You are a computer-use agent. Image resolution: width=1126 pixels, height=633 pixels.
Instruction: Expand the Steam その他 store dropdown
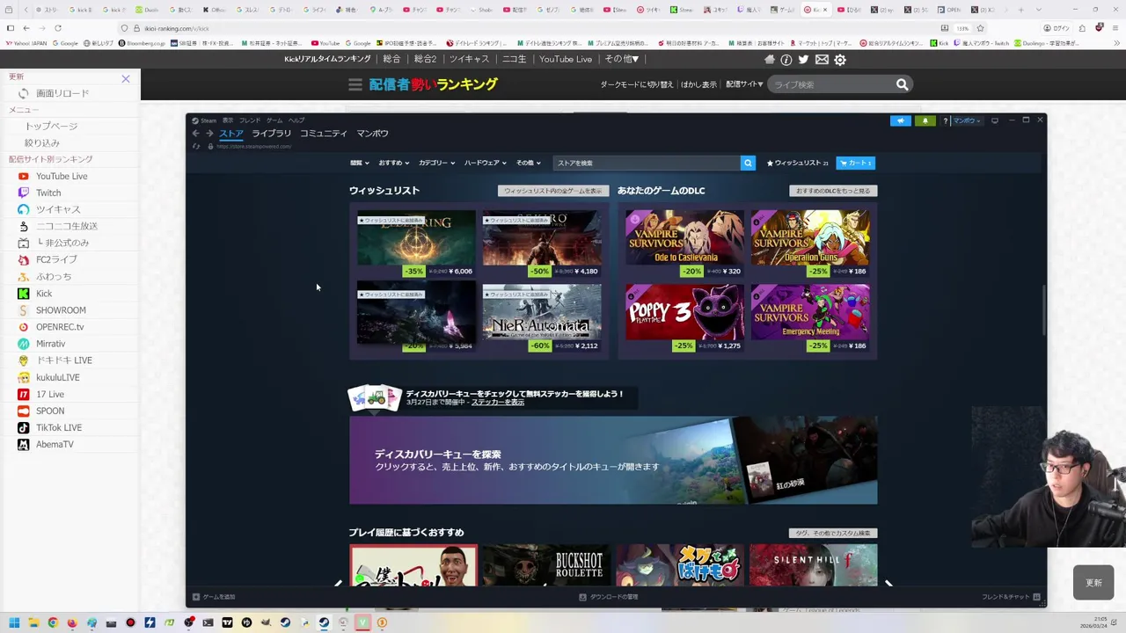pyautogui.click(x=529, y=163)
